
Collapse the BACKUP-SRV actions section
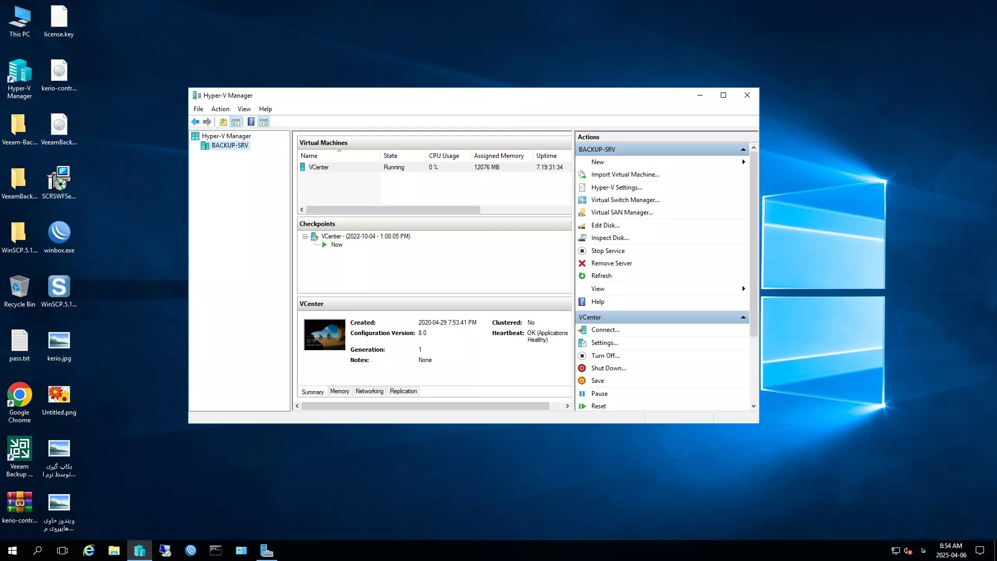(x=743, y=150)
